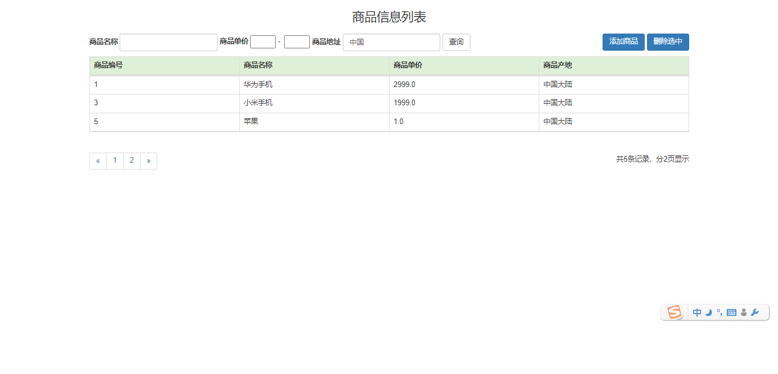Screen dimensions: 778x374
Task: Click product number 3 cell
Action: (x=165, y=103)
